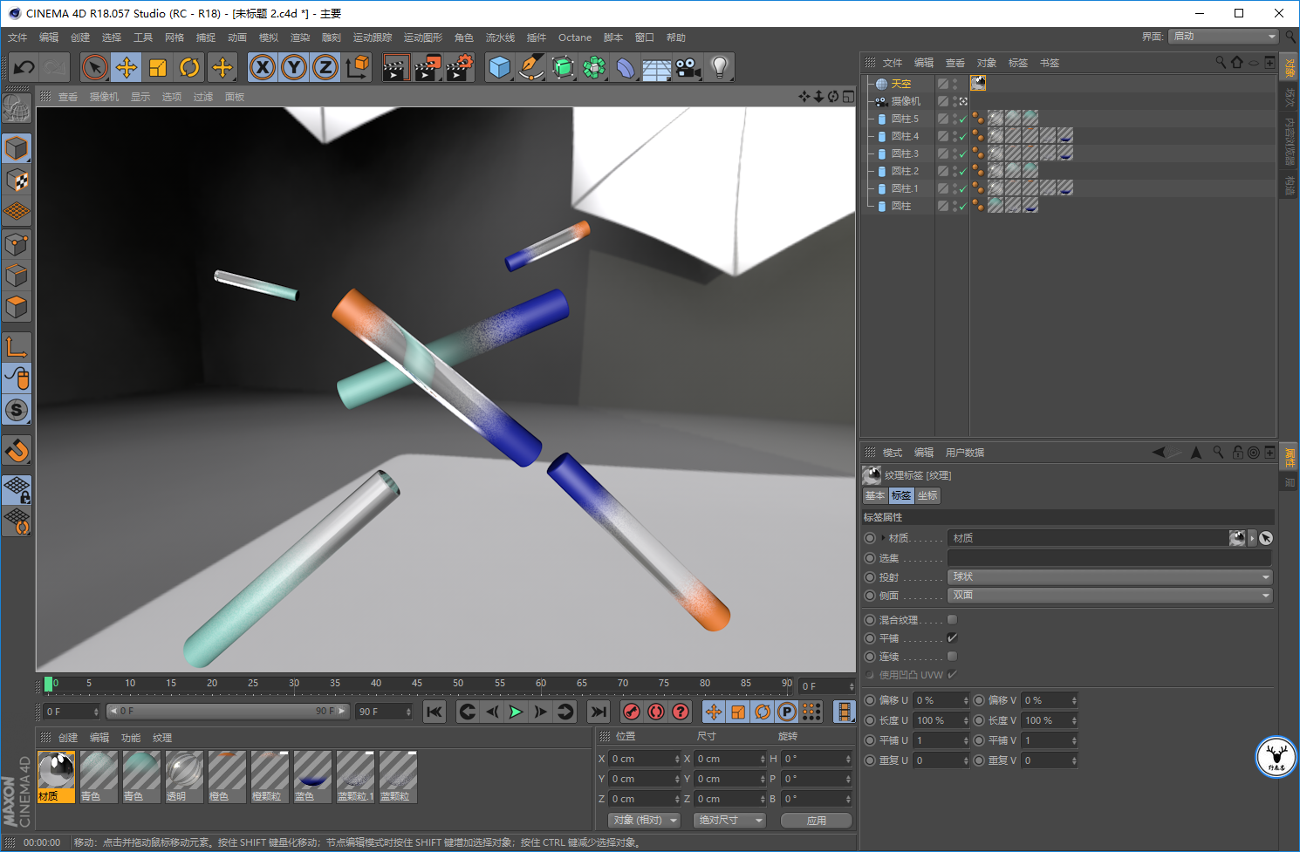Click the light bulb light object icon
Screen dimensions: 1300x852
coord(720,67)
